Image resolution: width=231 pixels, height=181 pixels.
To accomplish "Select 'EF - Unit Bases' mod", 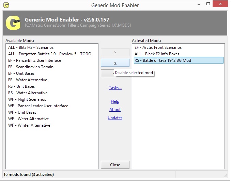I will [21, 73].
